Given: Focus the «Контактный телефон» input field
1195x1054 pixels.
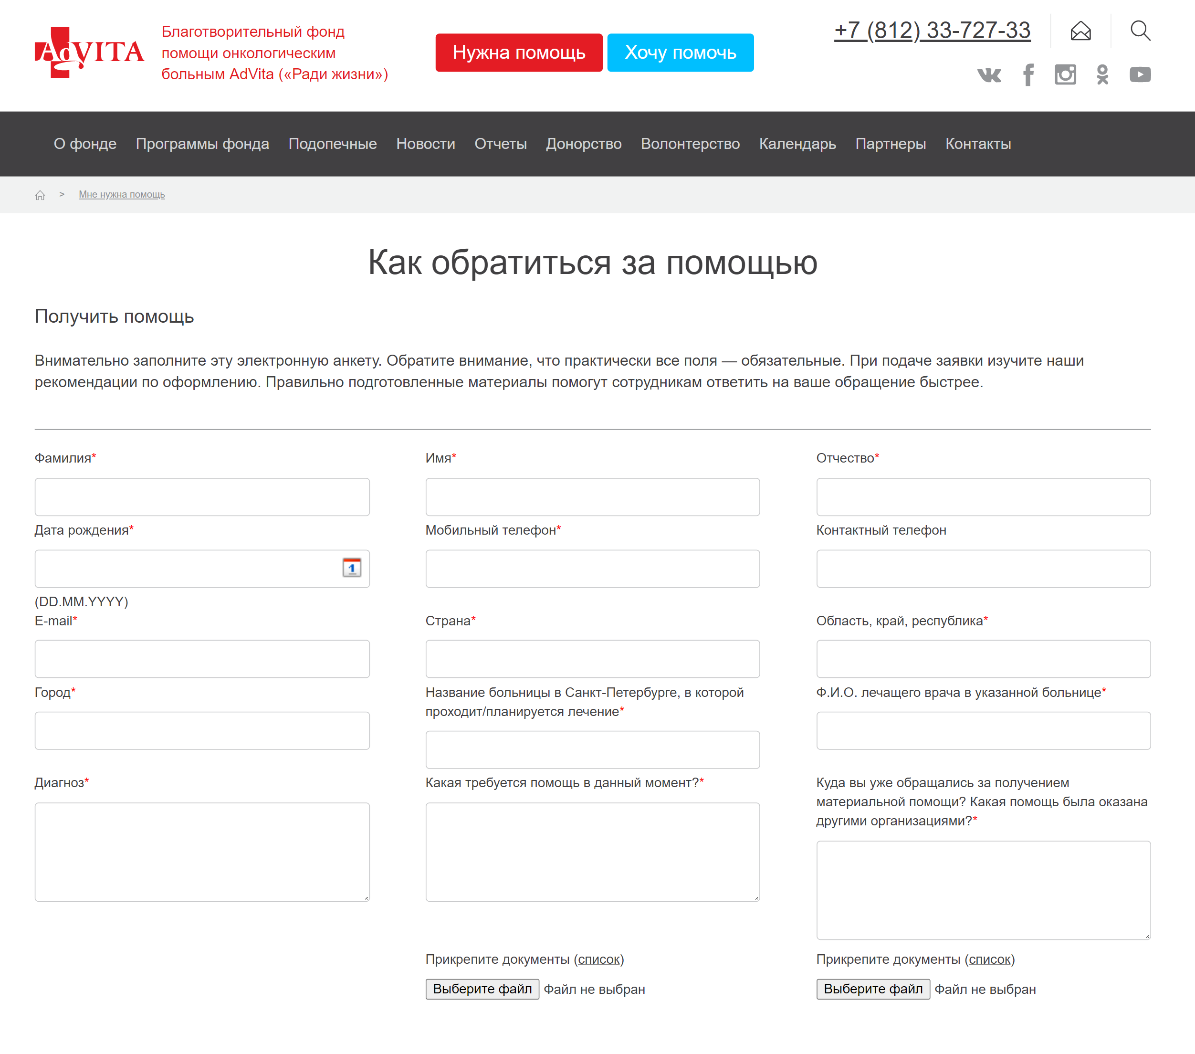Looking at the screenshot, I should [984, 569].
